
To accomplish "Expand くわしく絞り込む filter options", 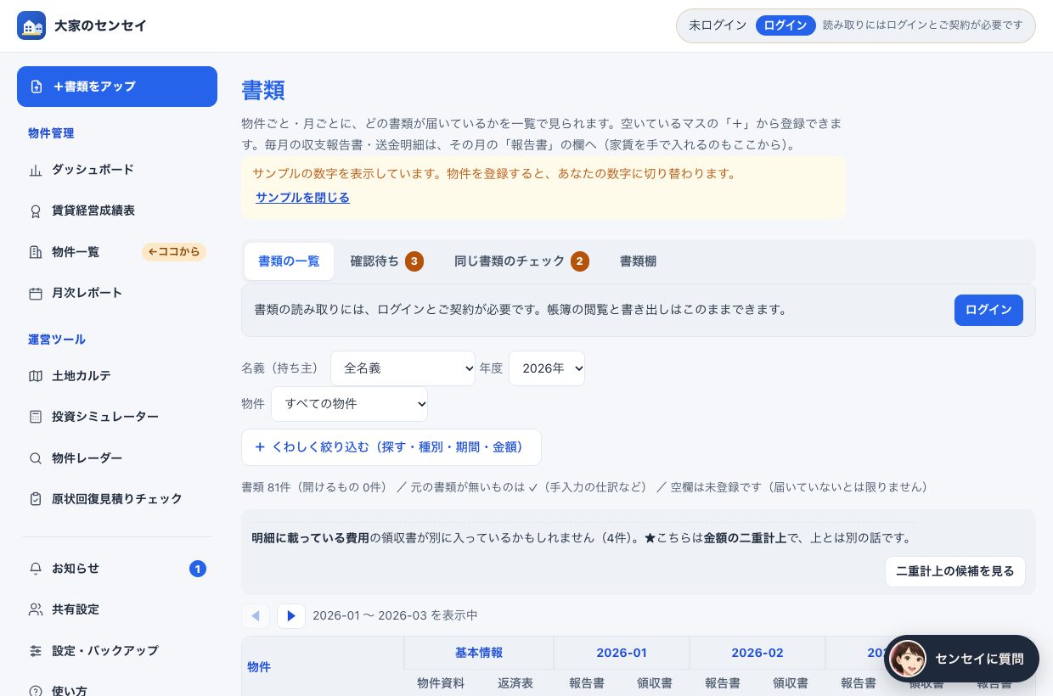I will 391,447.
